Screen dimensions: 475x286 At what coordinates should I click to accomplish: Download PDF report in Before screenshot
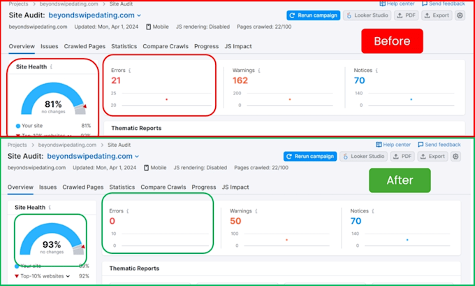click(407, 15)
